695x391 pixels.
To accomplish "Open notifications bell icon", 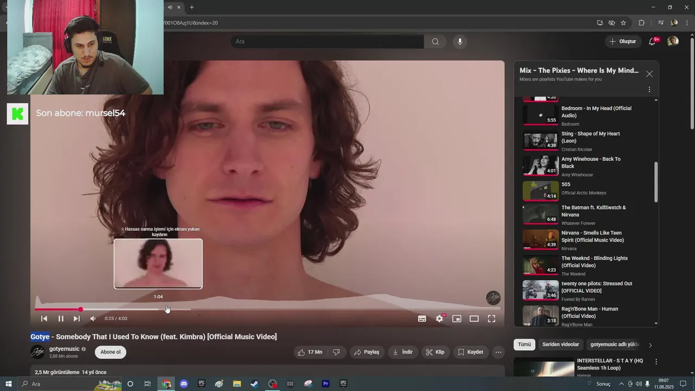I will pos(653,41).
